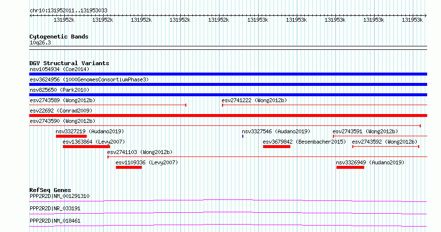Screen dimensions: 441x232
Task: Click the Cytogenetic Bands track heading
Action: [x=59, y=37]
